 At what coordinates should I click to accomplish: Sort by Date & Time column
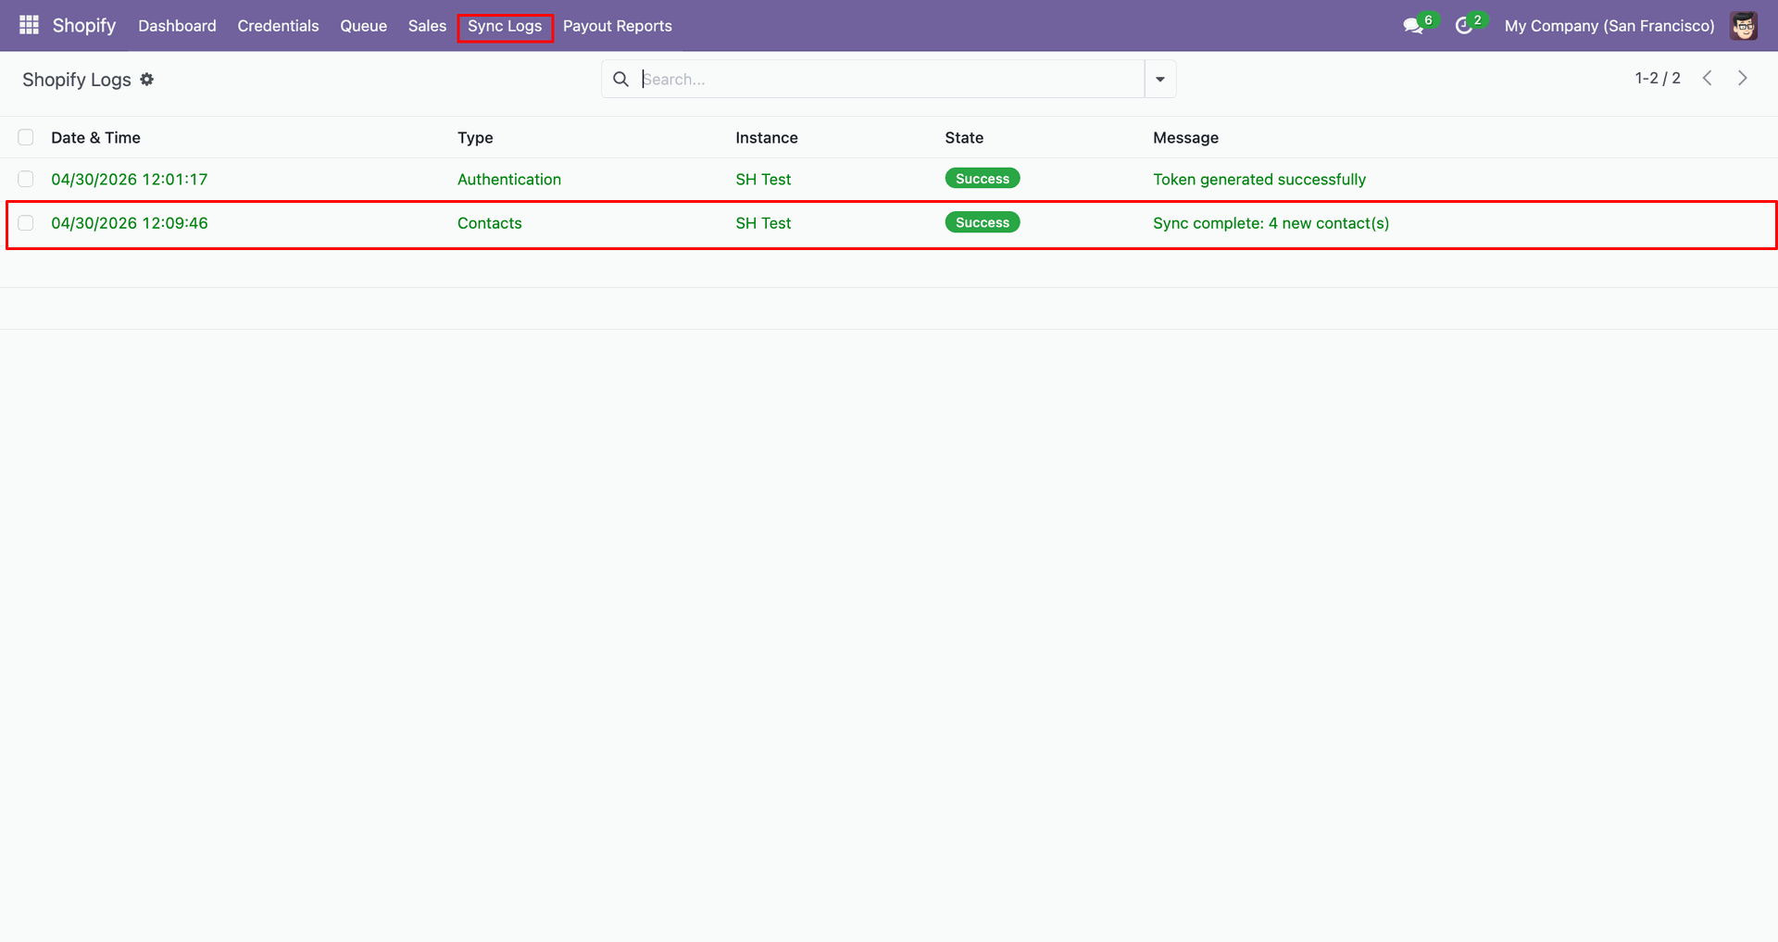[x=95, y=137]
